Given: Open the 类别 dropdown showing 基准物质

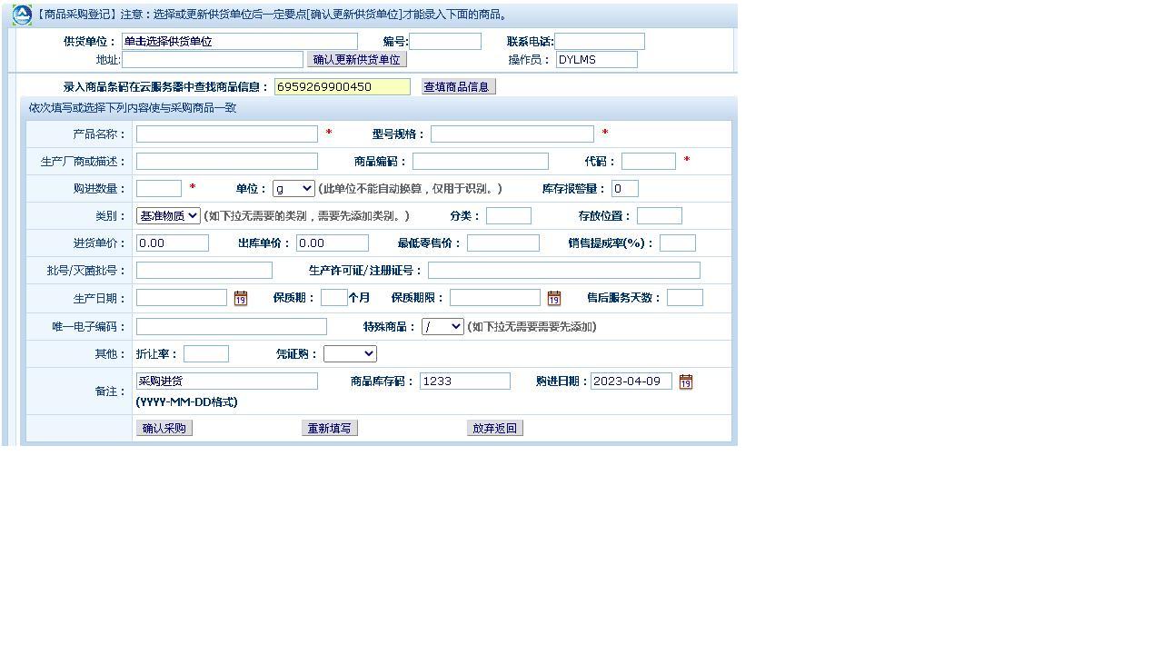Looking at the screenshot, I should (x=167, y=215).
